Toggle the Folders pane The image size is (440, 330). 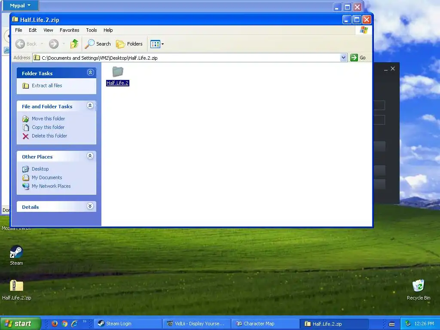pos(129,44)
